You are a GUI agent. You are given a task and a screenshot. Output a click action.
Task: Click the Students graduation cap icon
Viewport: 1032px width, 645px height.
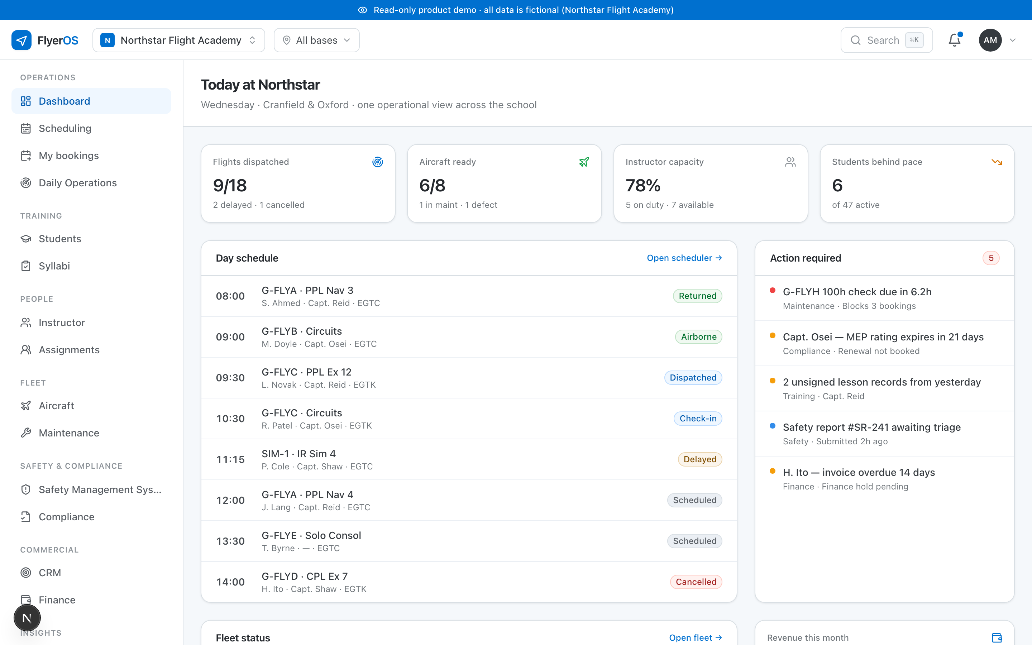point(26,239)
